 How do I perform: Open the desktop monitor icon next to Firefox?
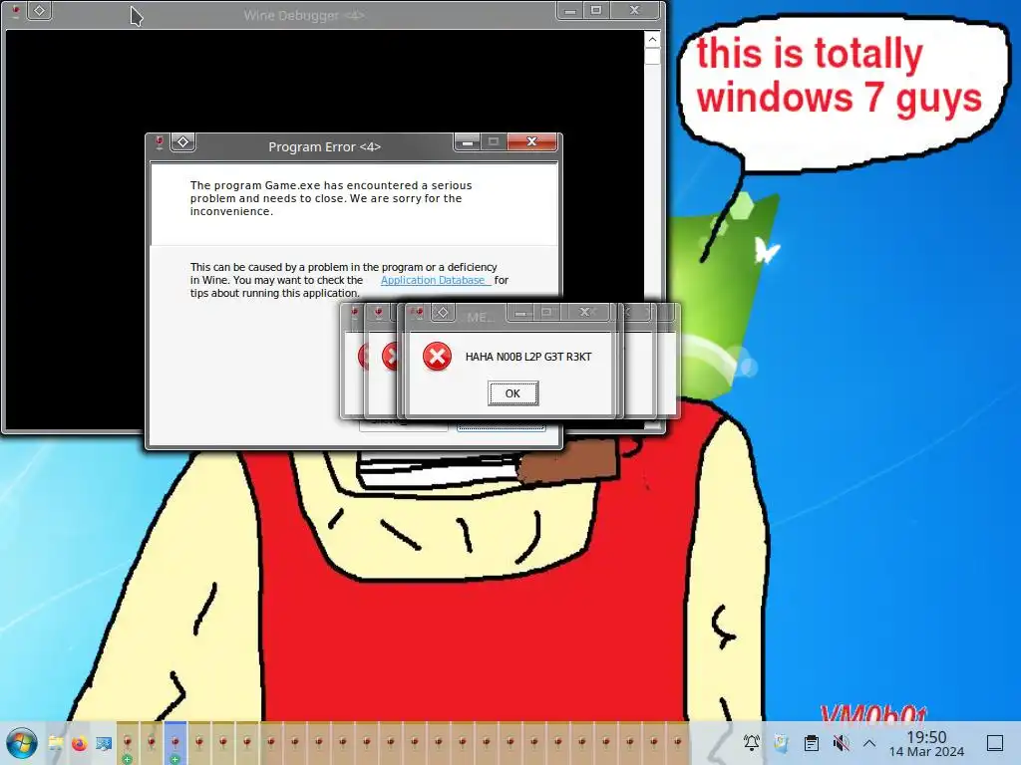pyautogui.click(x=104, y=742)
